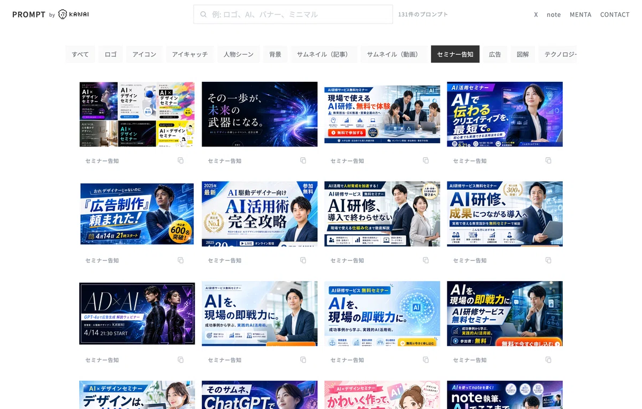This screenshot has height=409, width=642.
Task: Open the 図解 category tab
Action: (x=523, y=54)
